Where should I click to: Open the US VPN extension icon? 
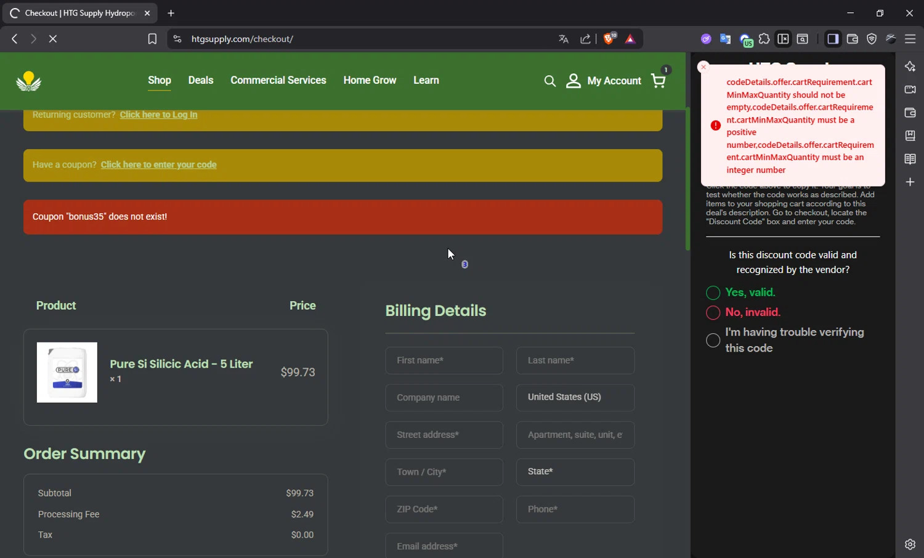(745, 40)
